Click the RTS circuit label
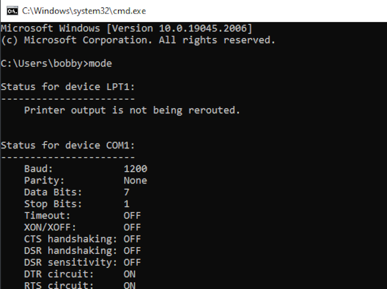This screenshot has height=289, width=387. 59,285
